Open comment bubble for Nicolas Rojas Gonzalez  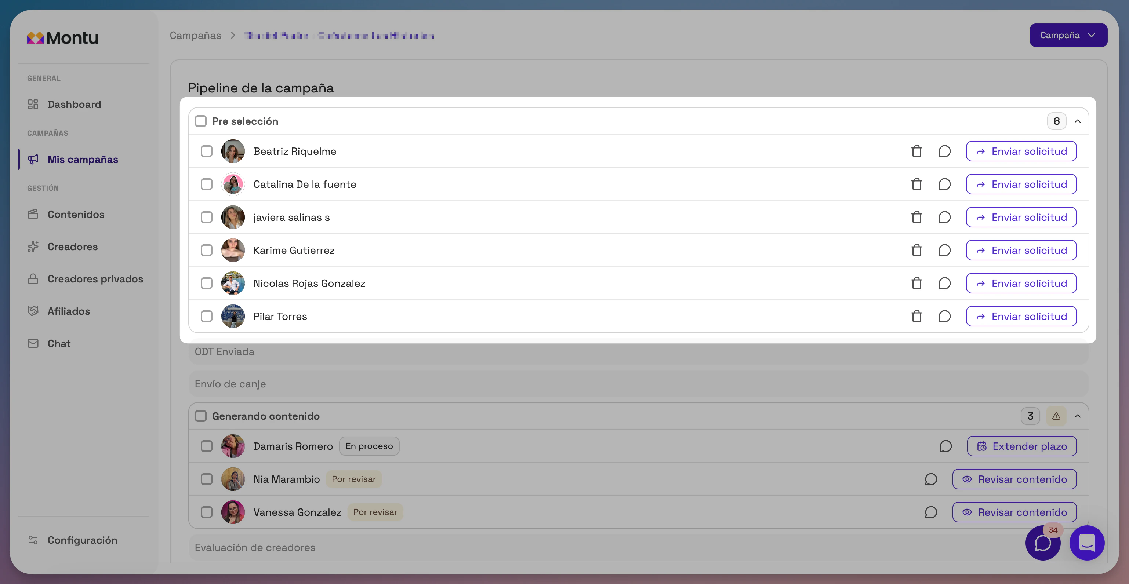pos(944,283)
